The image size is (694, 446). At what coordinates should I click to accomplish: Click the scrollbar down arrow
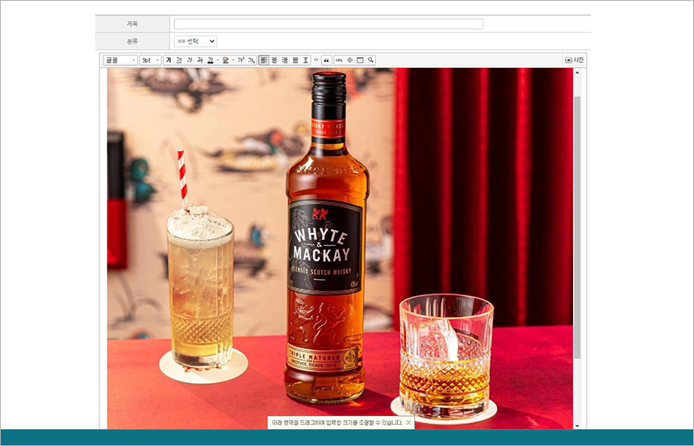click(577, 426)
